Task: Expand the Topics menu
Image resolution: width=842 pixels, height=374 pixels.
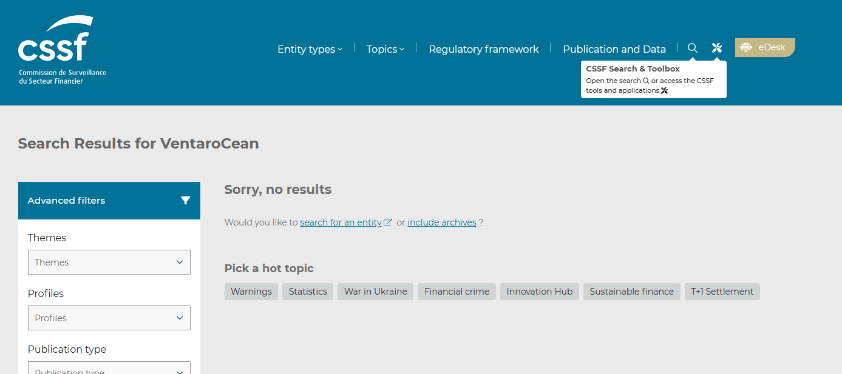Action: click(385, 49)
